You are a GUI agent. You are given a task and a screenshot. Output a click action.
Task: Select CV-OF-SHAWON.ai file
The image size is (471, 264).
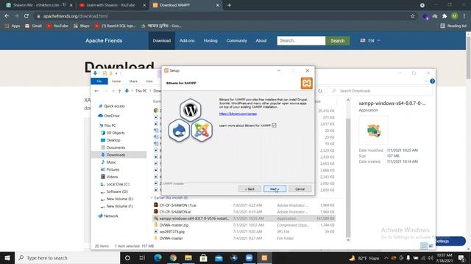click(x=175, y=212)
